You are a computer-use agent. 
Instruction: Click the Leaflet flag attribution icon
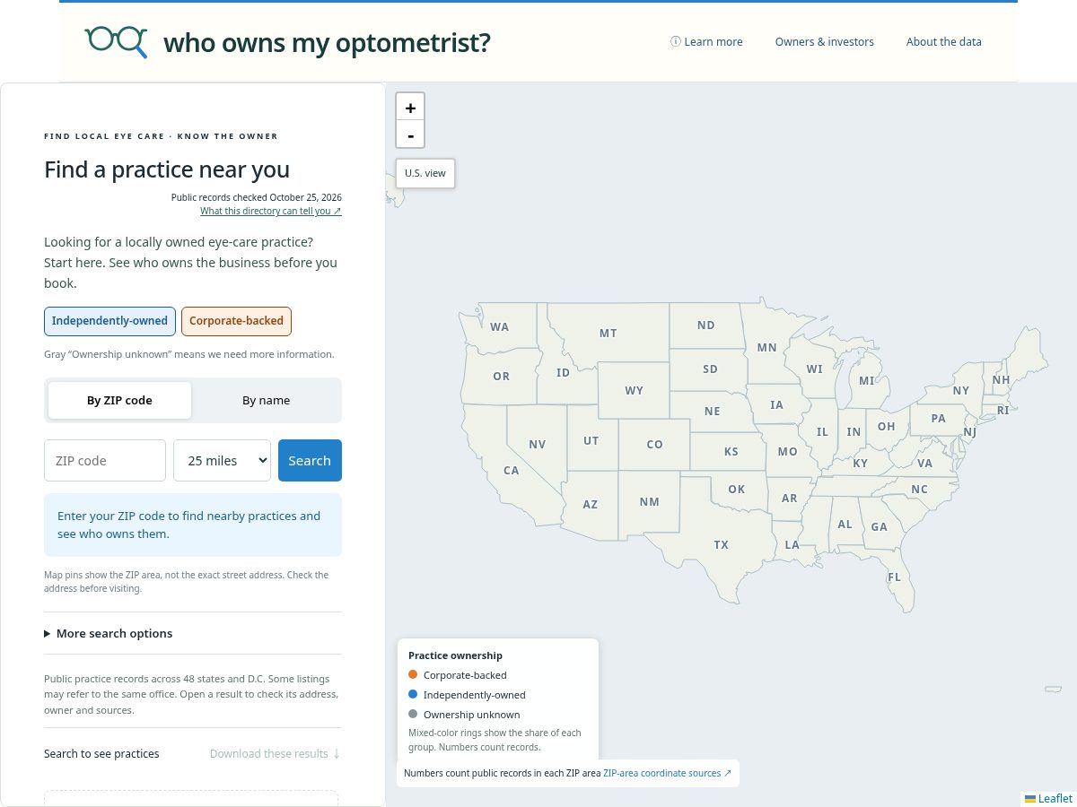[1030, 799]
